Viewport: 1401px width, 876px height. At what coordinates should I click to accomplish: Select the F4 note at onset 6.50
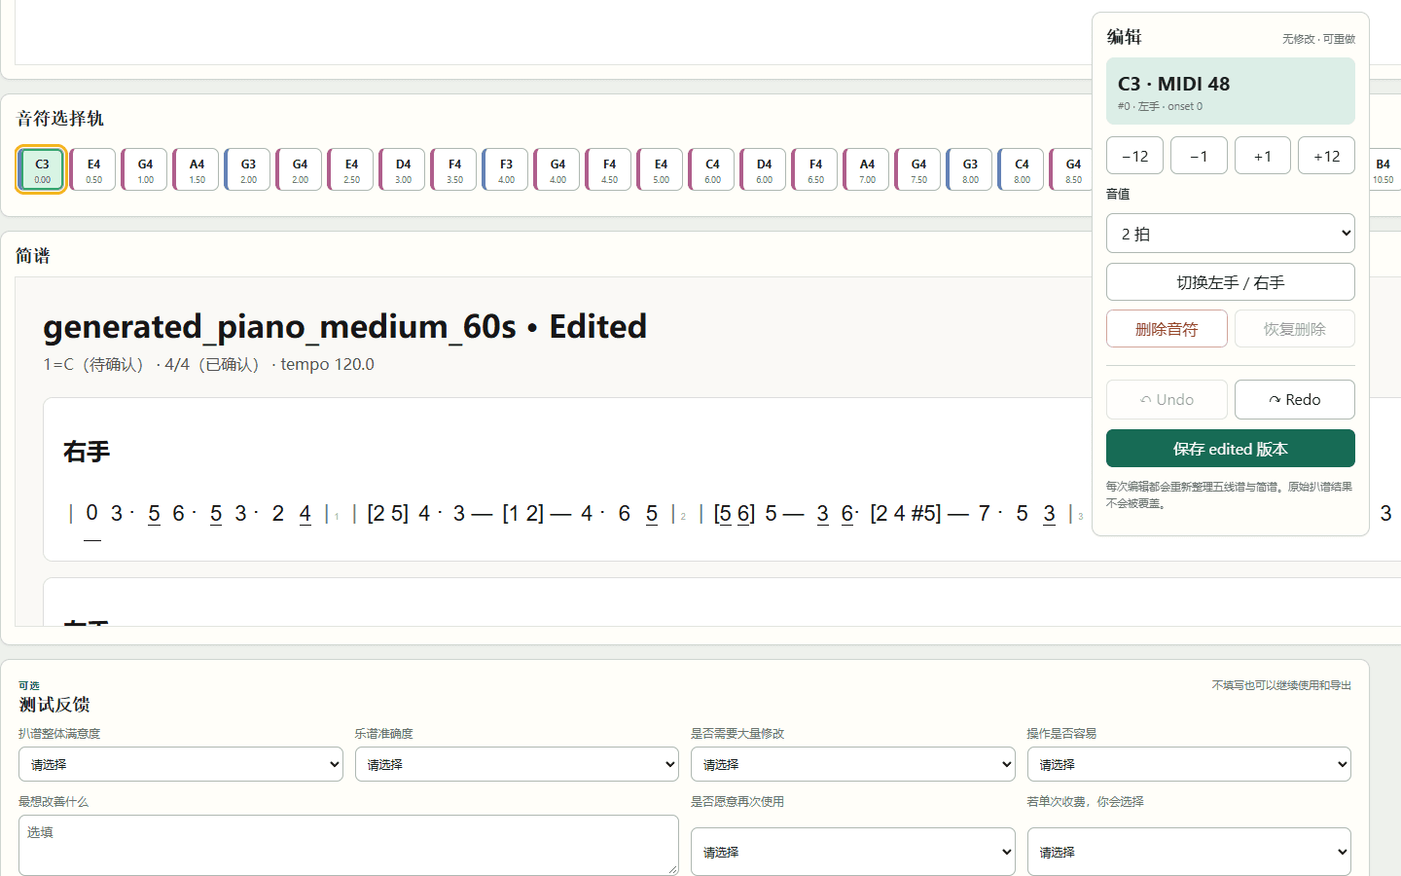pyautogui.click(x=815, y=169)
